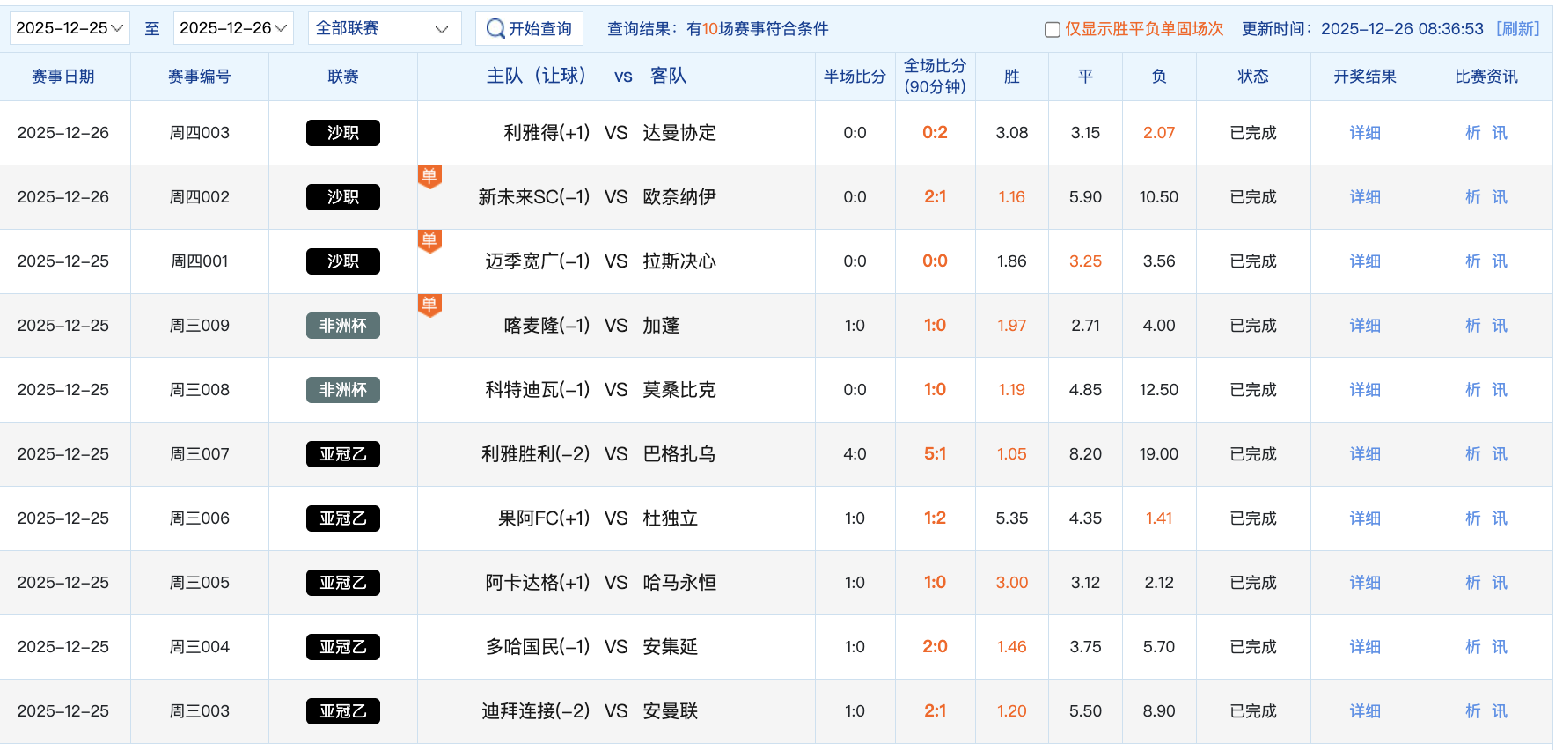Click the 非洲杯 league tag for 周三009

tap(342, 326)
